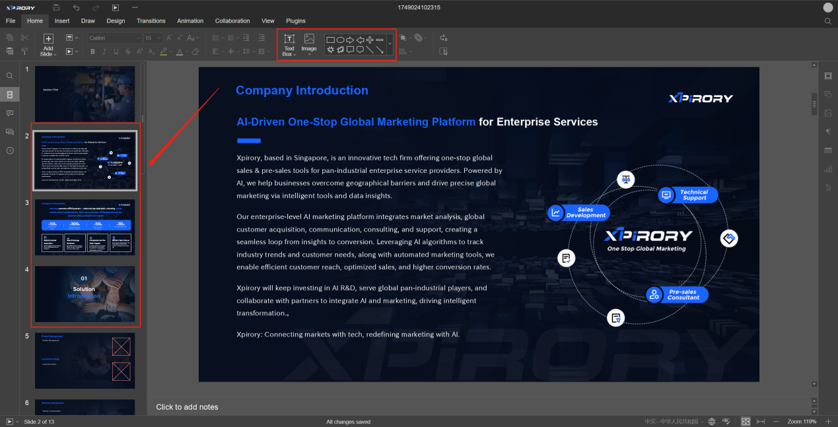Open the search panel in the left sidebar

click(10, 76)
